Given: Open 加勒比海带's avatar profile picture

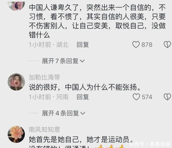Looking at the screenshot, I should pos(16,82).
